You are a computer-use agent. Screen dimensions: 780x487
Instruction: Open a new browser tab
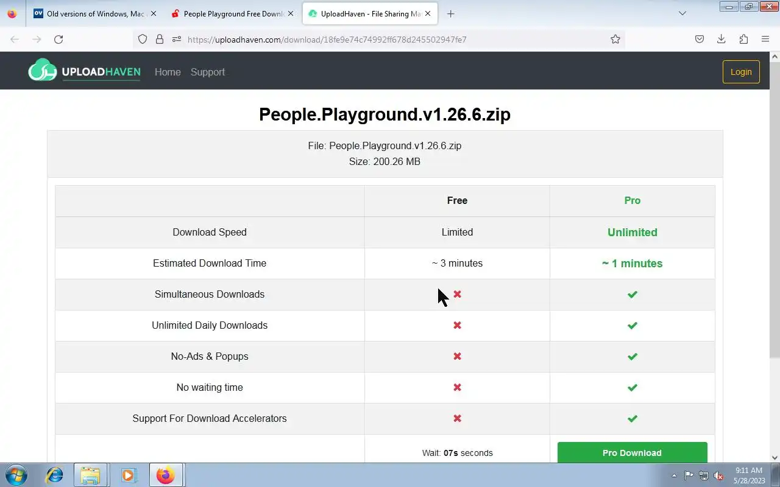451,13
